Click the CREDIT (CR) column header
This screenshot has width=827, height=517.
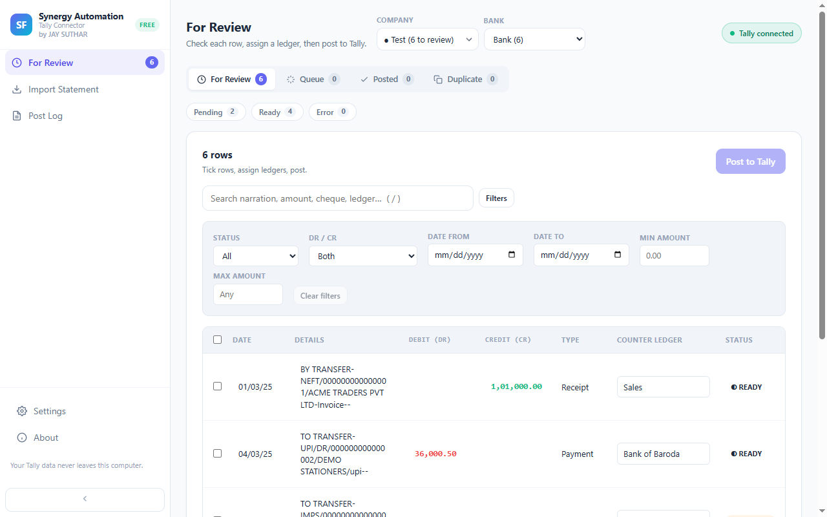508,340
